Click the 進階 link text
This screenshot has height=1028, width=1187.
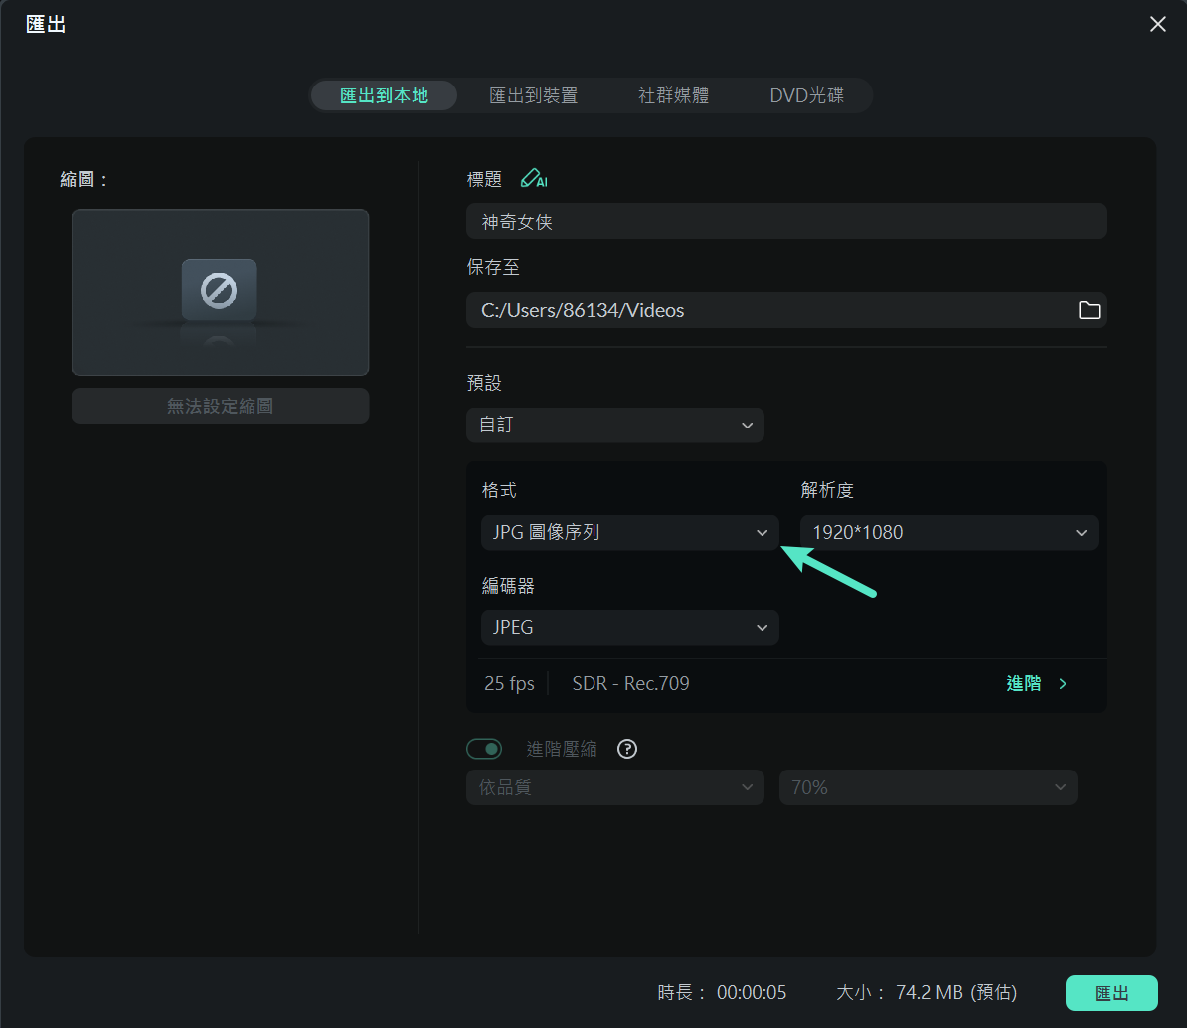pyautogui.click(x=1024, y=684)
